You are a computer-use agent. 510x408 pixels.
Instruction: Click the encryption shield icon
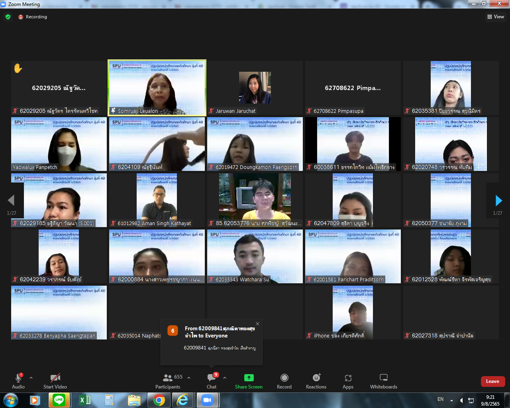(x=8, y=17)
